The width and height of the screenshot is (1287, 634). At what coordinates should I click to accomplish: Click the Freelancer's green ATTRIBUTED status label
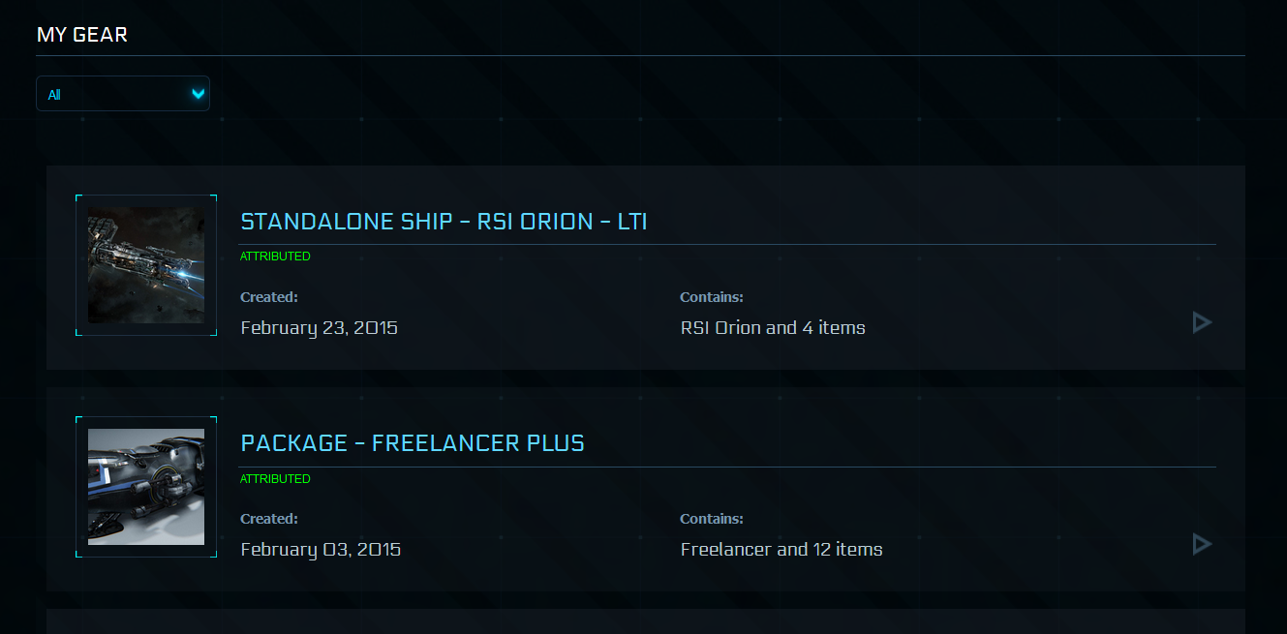pos(275,479)
